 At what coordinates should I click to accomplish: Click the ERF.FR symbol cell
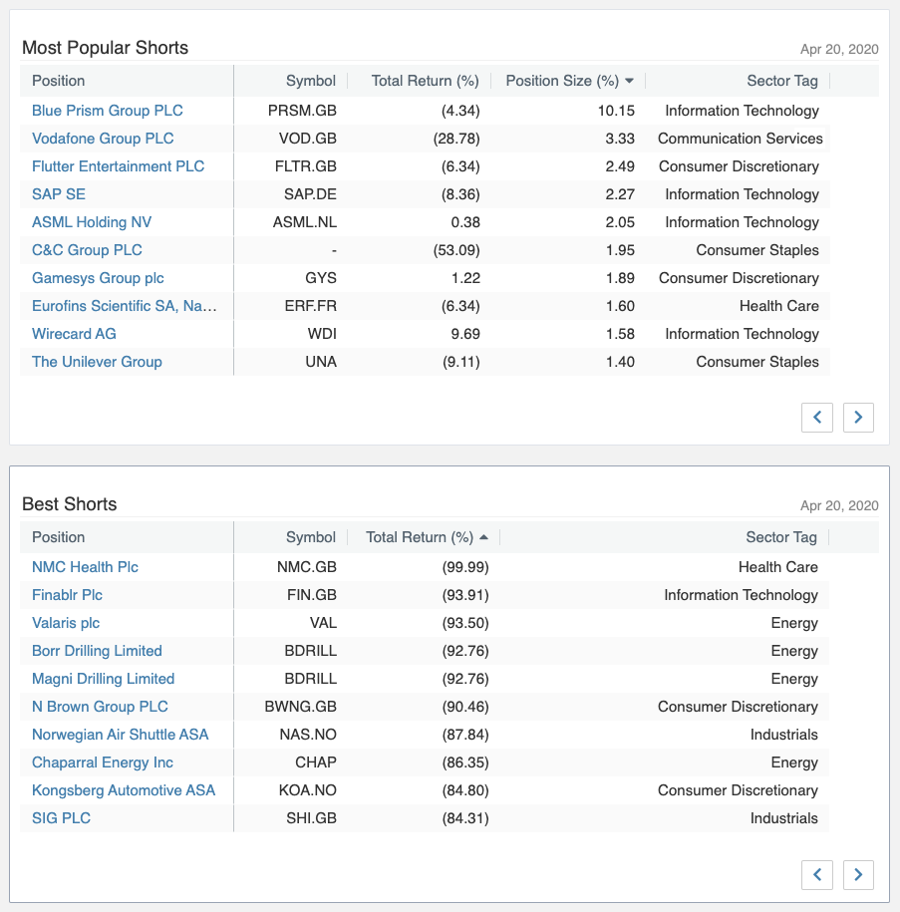(x=311, y=306)
